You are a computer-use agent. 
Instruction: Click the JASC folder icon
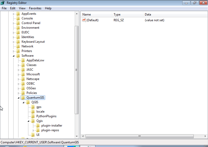pyautogui.click(x=23, y=70)
